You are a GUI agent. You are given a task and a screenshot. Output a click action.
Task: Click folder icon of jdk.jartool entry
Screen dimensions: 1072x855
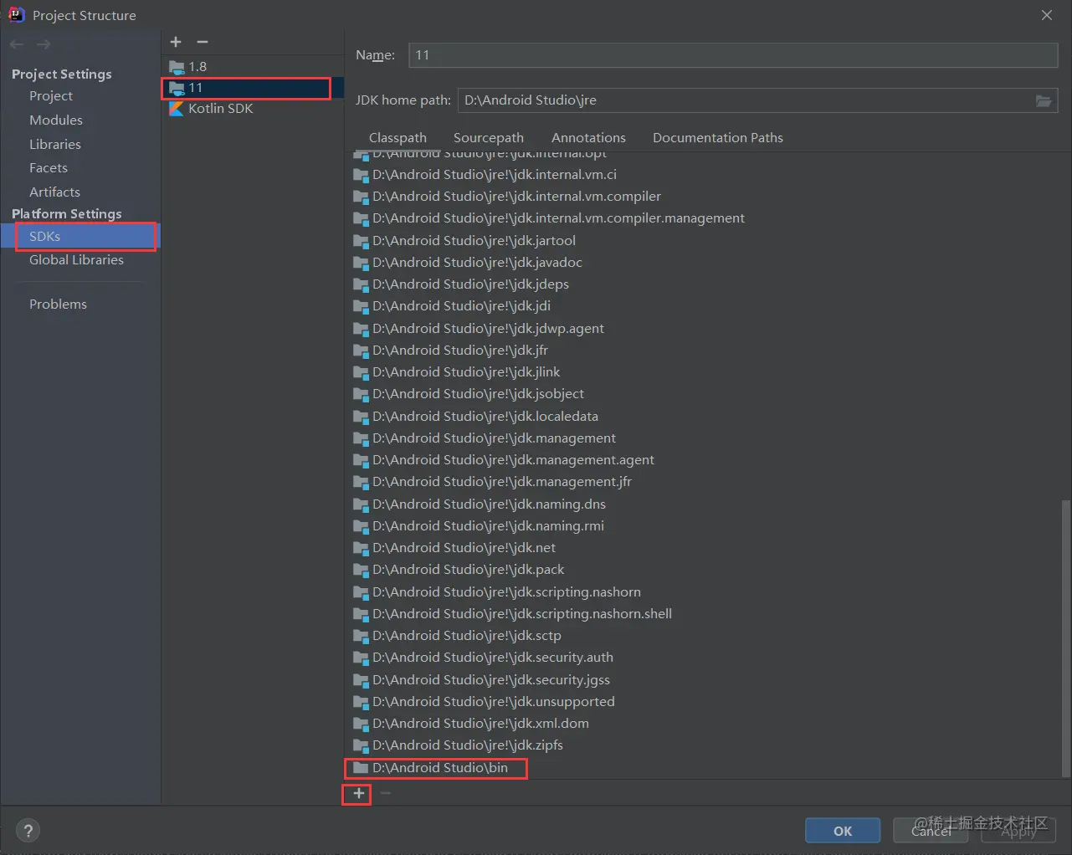click(x=361, y=241)
